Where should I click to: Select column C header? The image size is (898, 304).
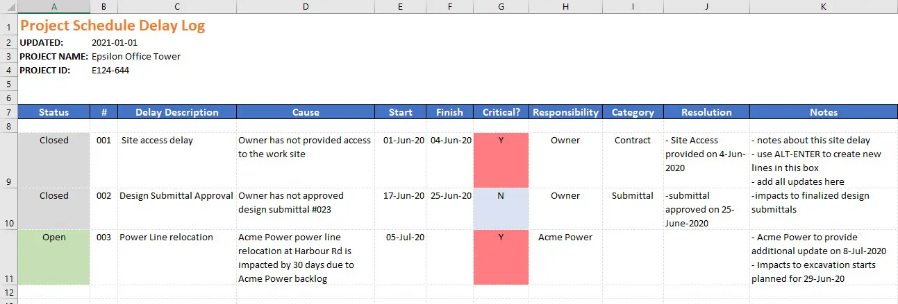tap(177, 6)
